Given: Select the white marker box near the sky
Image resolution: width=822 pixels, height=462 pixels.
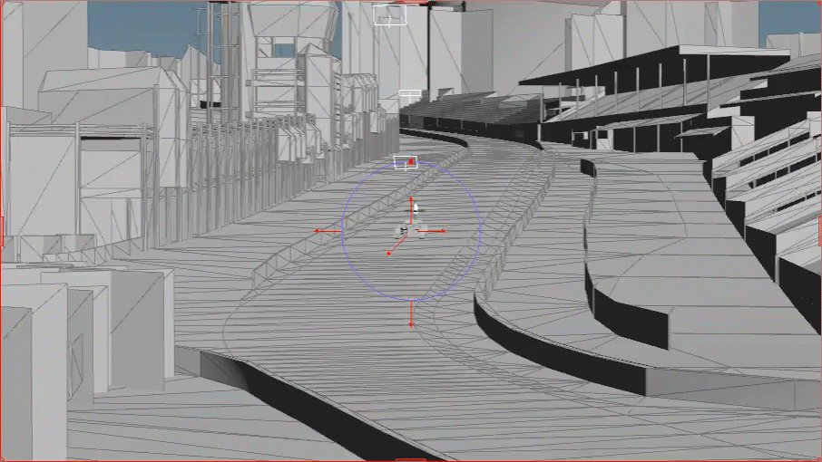Looking at the screenshot, I should point(390,15).
